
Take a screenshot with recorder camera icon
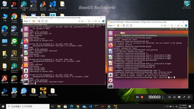pyautogui.click(x=179, y=97)
